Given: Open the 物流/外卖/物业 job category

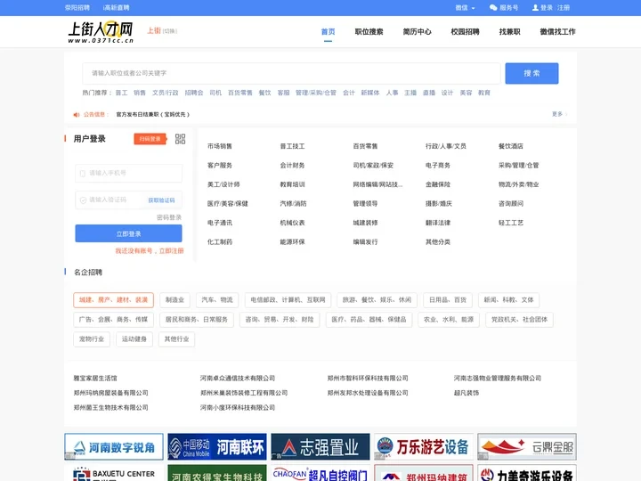Looking at the screenshot, I should 518,184.
